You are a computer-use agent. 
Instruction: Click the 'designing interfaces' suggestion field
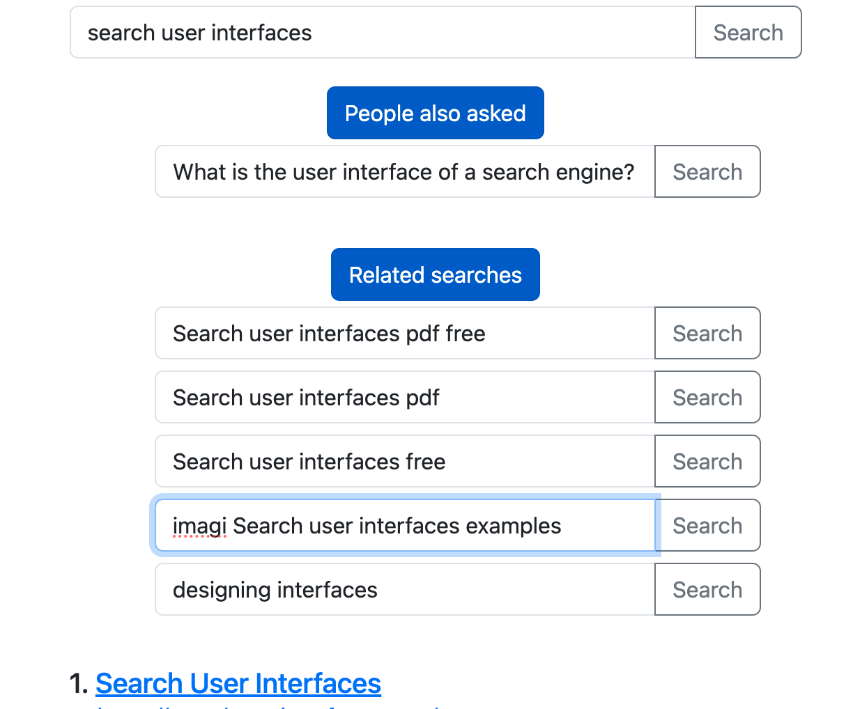[x=404, y=590]
